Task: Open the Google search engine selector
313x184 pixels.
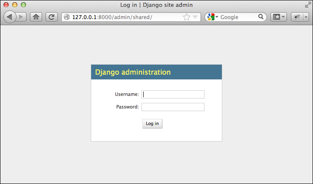Action: [213, 17]
